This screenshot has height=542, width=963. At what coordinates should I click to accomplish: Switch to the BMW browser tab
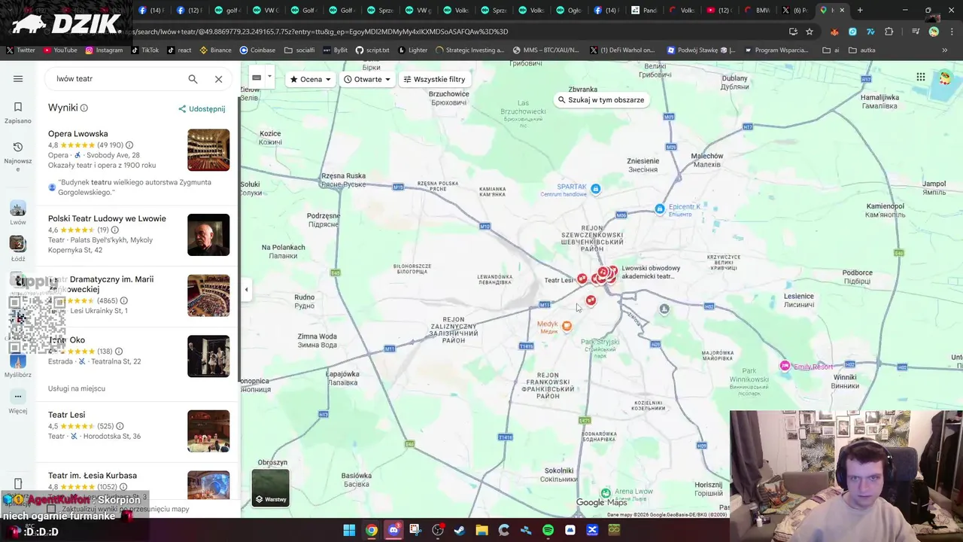point(757,11)
